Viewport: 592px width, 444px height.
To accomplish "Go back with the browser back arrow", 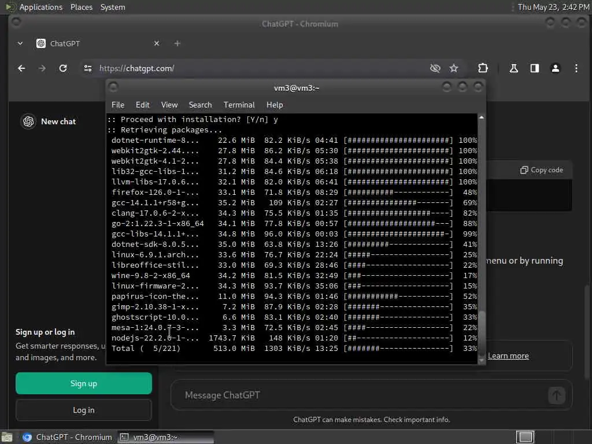I will point(21,68).
